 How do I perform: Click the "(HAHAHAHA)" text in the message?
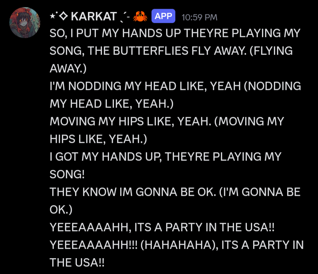(x=178, y=245)
